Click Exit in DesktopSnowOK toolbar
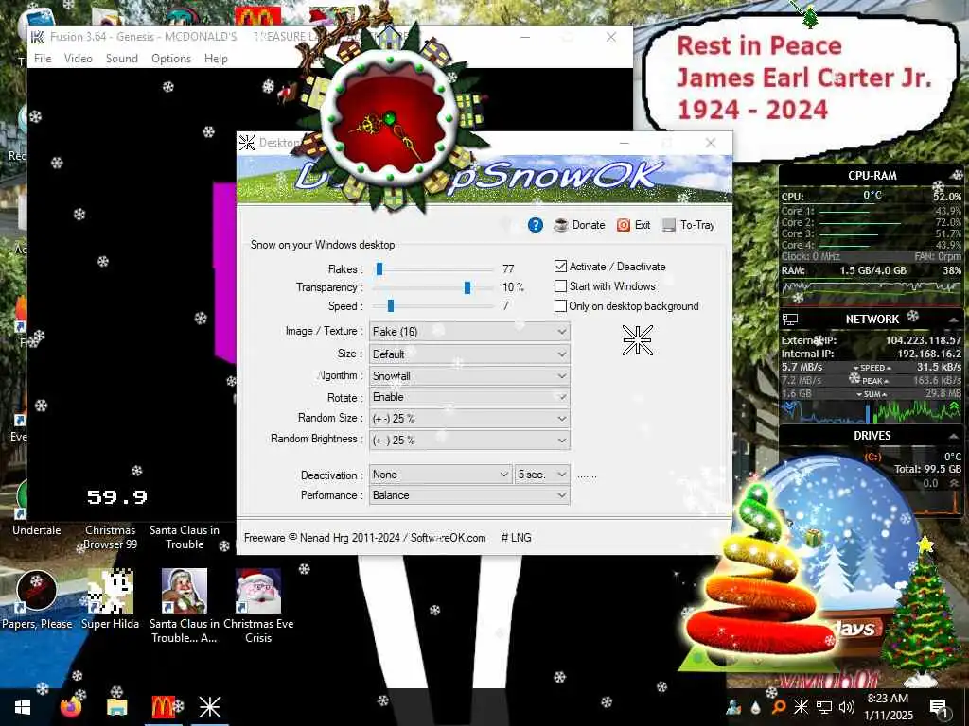 634,225
